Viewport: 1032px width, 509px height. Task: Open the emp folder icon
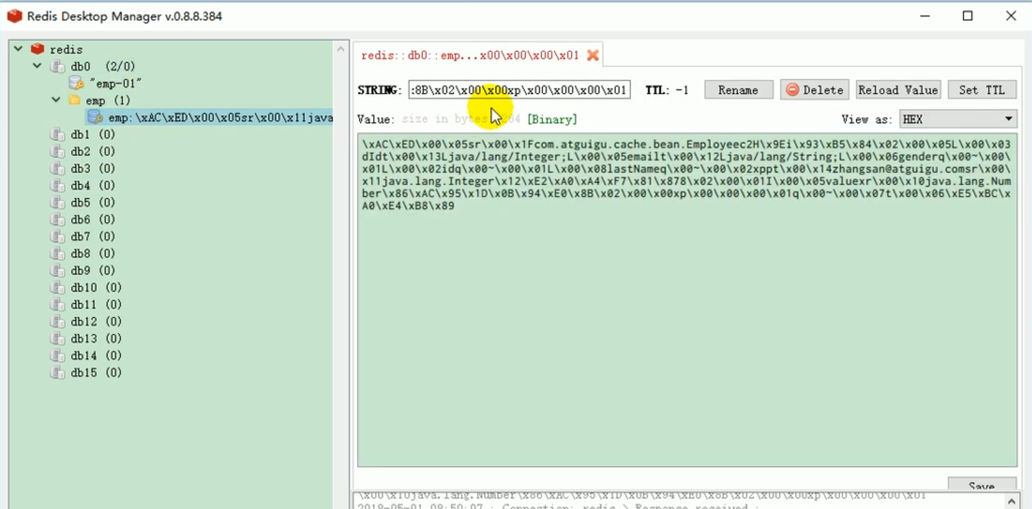click(x=73, y=100)
